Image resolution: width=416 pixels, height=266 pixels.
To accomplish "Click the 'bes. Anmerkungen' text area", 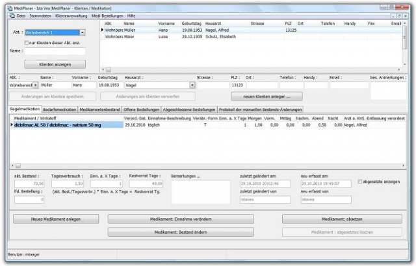I will 388,91.
